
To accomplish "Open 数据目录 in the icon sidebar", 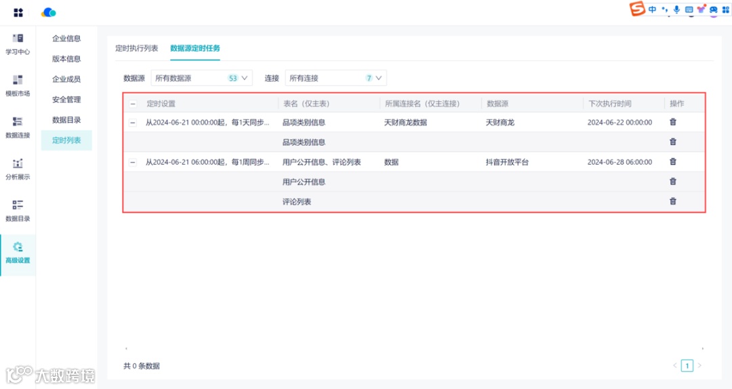I will (x=18, y=211).
